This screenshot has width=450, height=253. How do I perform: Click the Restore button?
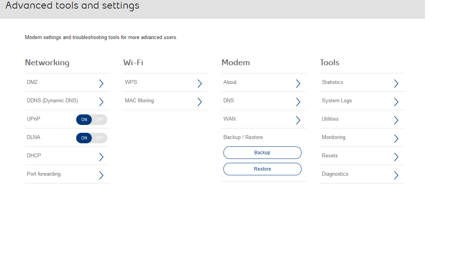coord(262,169)
